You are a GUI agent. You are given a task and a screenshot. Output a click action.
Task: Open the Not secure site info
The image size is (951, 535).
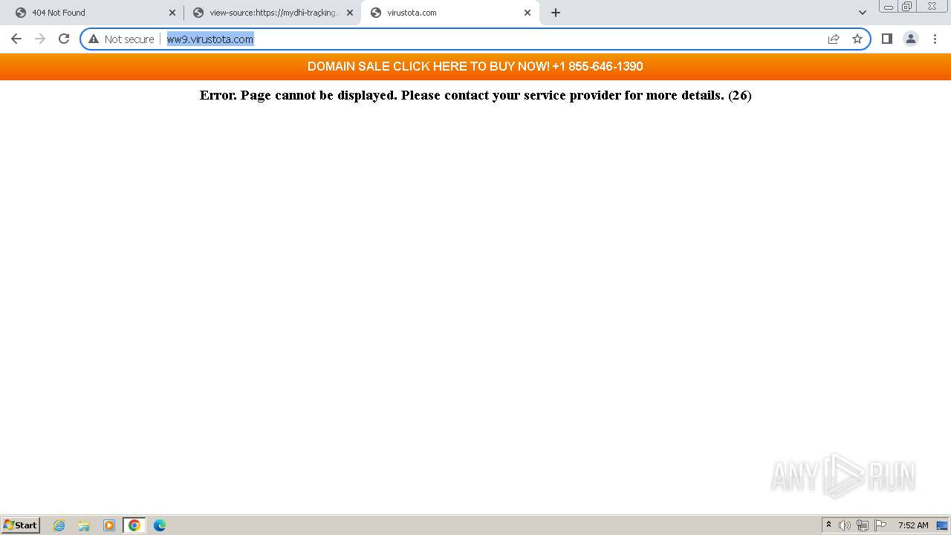pos(121,39)
